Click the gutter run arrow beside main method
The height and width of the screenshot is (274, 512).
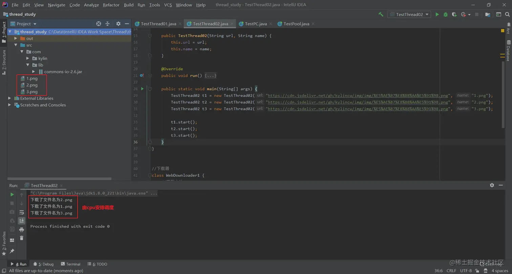click(x=142, y=89)
